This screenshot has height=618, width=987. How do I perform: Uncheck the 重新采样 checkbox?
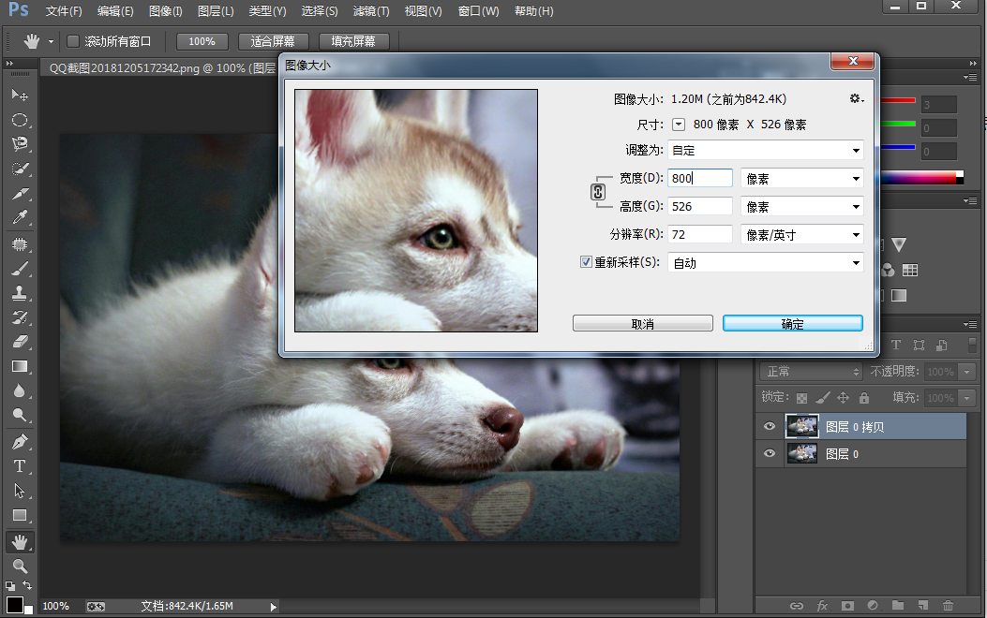coord(586,261)
